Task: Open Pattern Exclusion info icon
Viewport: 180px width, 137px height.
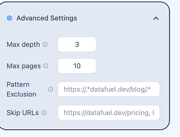Action: (50, 89)
